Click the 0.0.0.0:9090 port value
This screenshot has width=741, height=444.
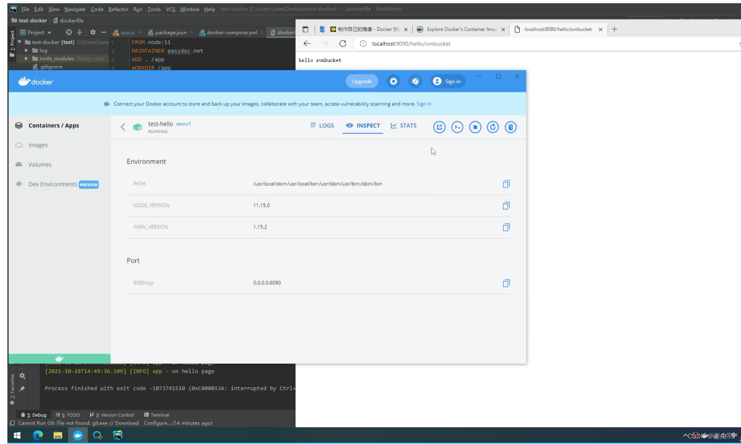267,283
